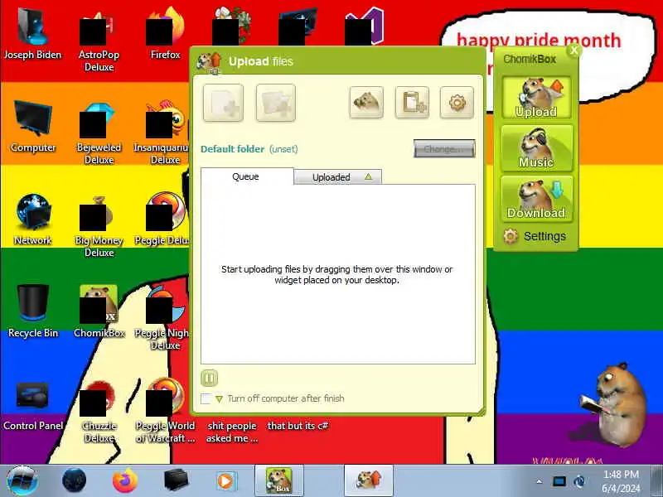663x497 pixels.
Task: Open Download in the ChomikBox widget
Action: click(536, 199)
